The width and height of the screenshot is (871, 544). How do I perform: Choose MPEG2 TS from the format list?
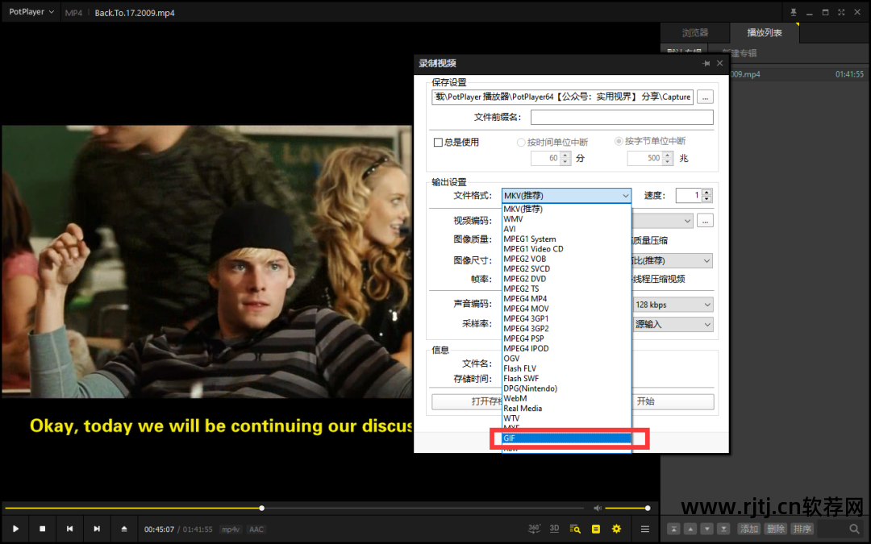point(567,289)
